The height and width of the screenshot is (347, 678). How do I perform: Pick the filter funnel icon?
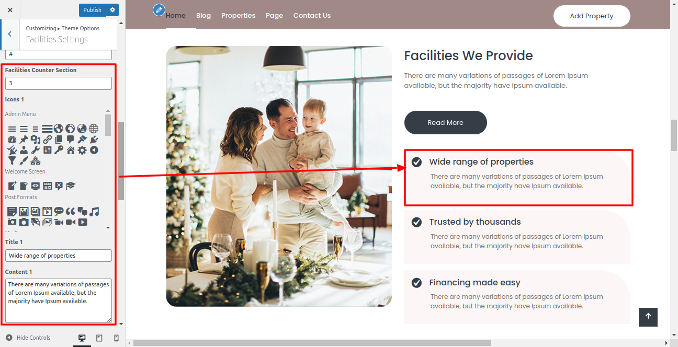pos(12,160)
